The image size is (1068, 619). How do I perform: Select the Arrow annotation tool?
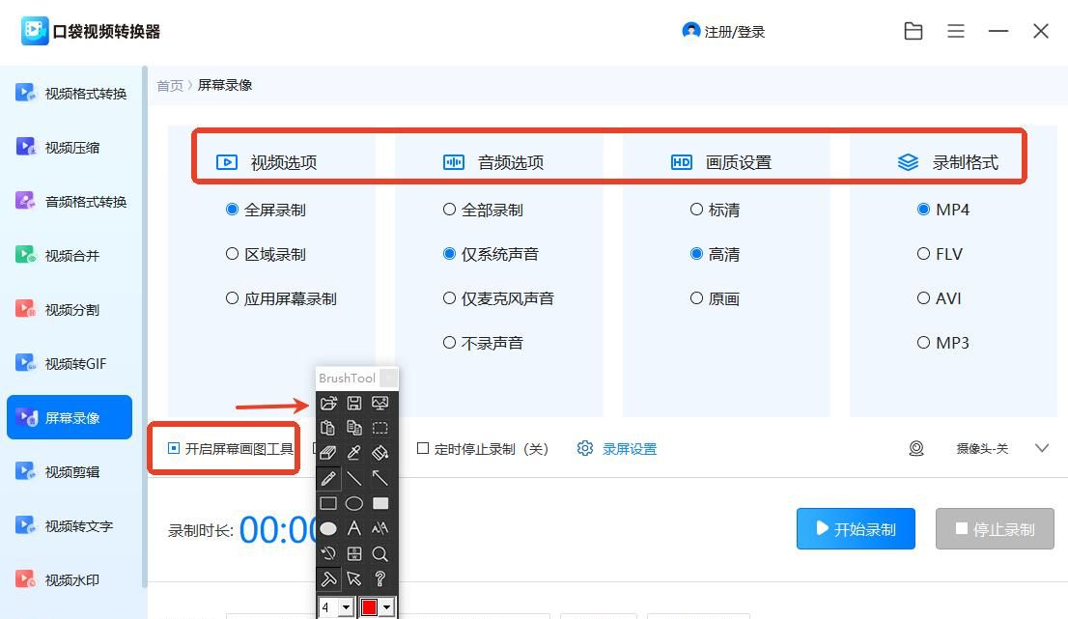click(379, 478)
